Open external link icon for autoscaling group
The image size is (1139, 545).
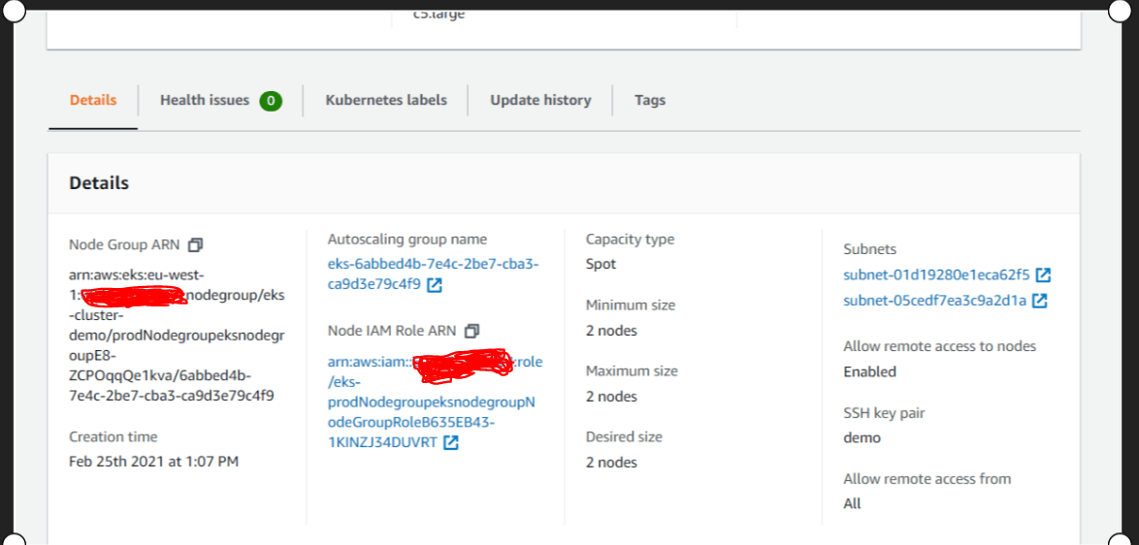pos(435,285)
